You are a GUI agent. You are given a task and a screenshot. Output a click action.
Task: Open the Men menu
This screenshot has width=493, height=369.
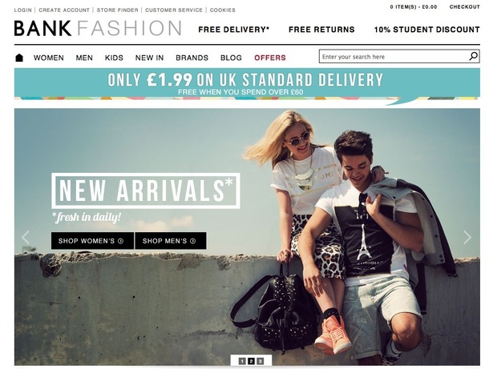click(84, 58)
